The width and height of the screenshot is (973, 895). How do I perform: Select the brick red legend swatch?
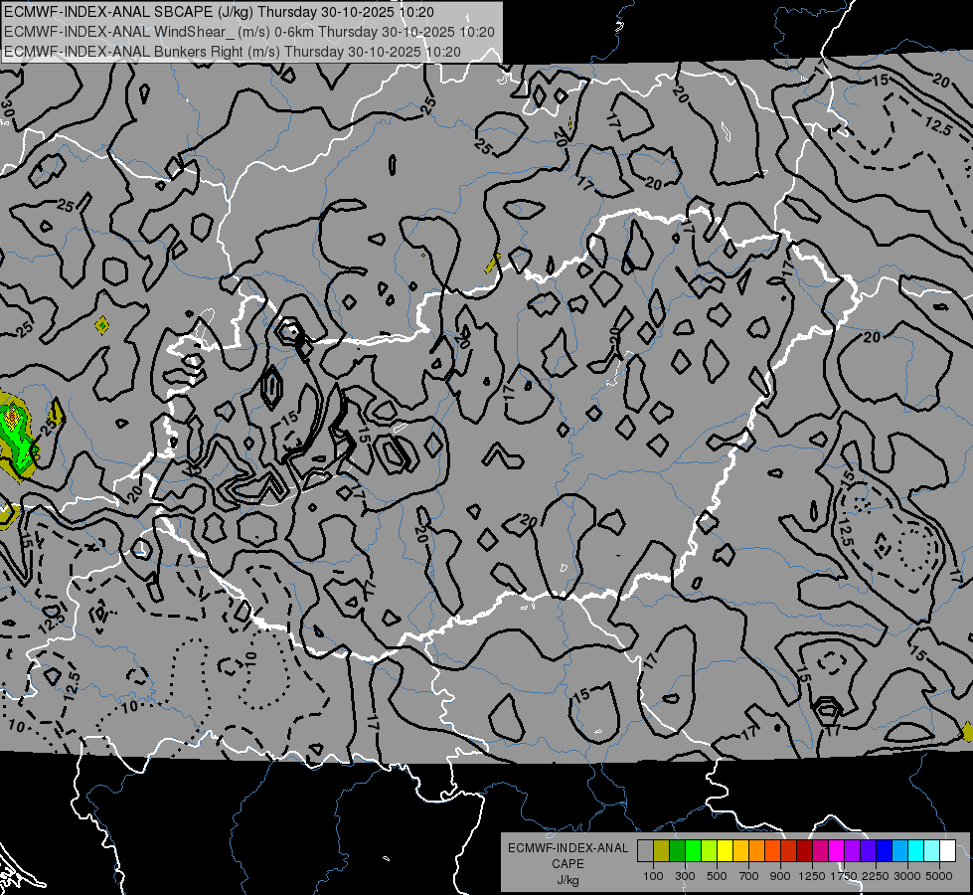point(789,851)
